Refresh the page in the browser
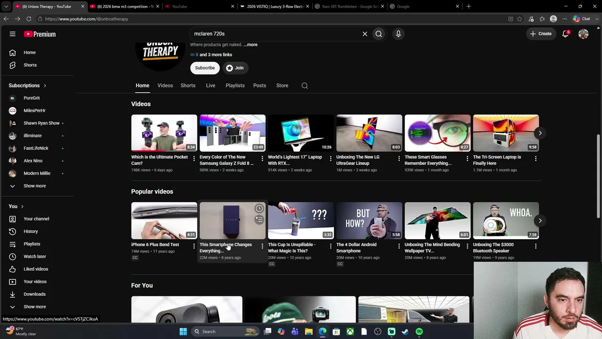This screenshot has width=602, height=339. pos(29,19)
